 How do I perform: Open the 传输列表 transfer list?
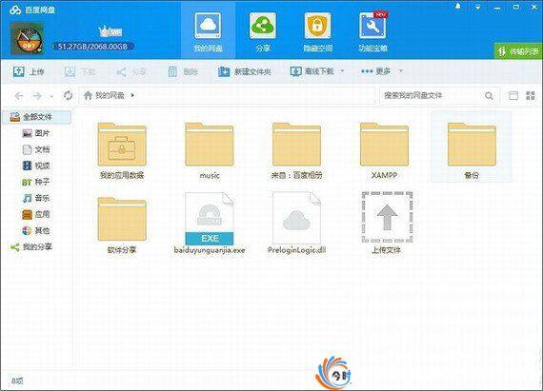[x=518, y=52]
